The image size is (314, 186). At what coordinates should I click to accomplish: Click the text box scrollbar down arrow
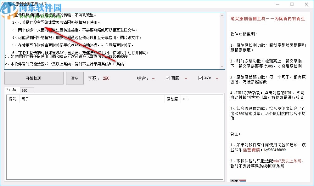[222, 67]
